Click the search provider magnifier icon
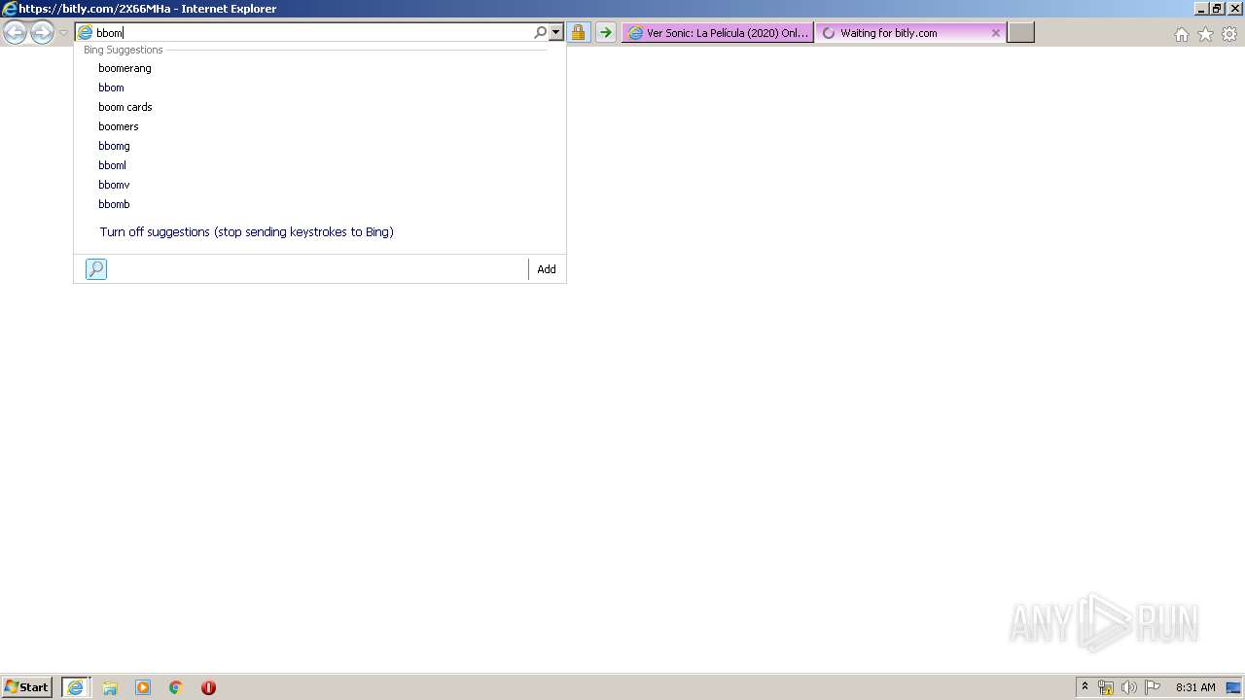 [x=96, y=269]
